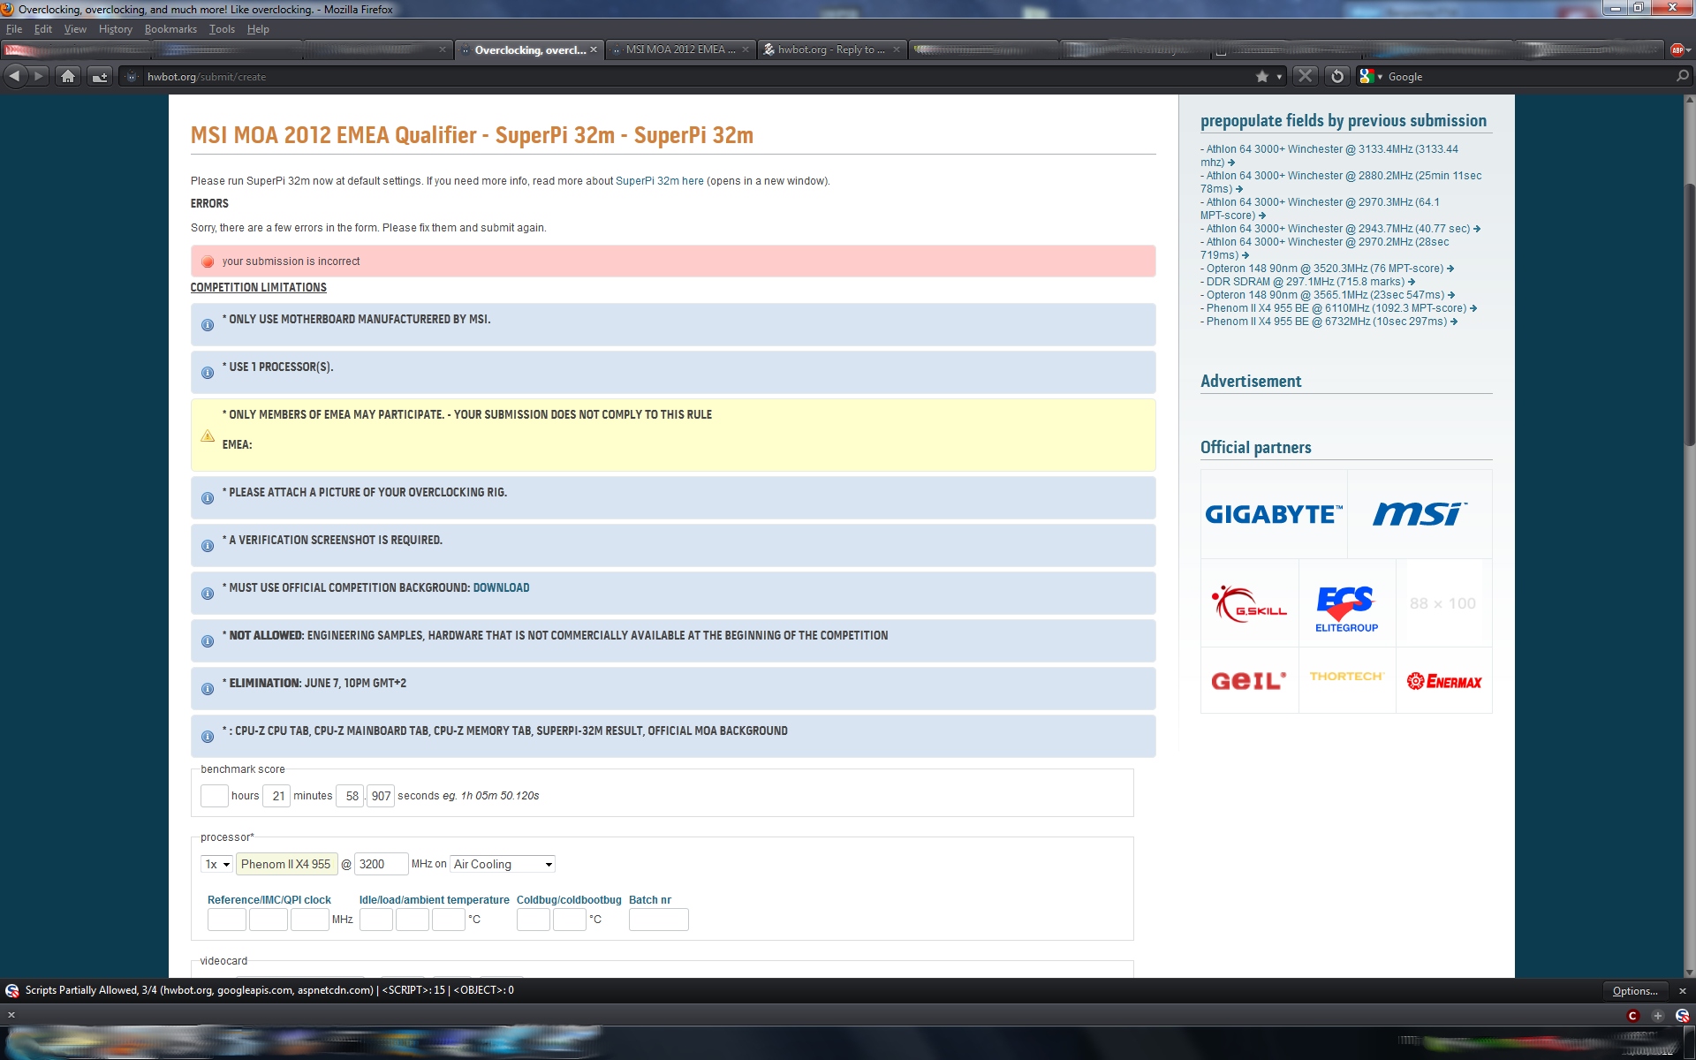Open the Help menu

click(258, 29)
